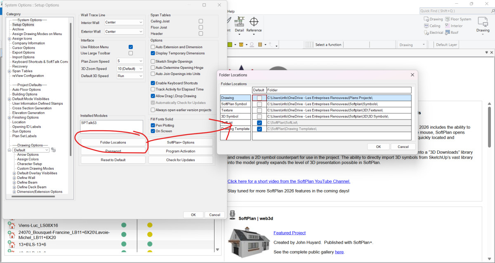
Task: Switch to Electrical mode
Action: point(433,32)
